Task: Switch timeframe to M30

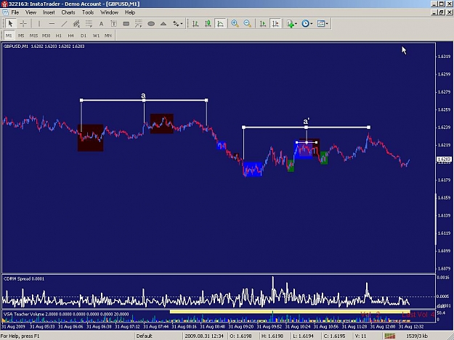Action: coord(46,36)
